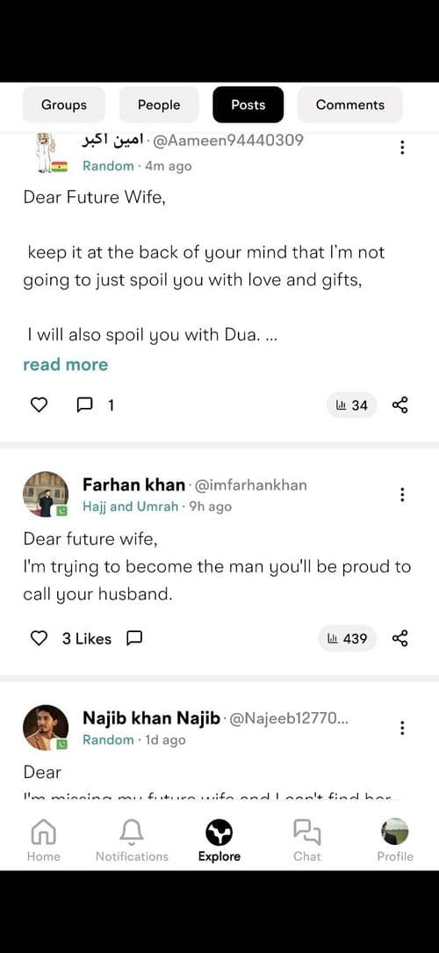This screenshot has width=439, height=953.
Task: Share the Aameen94440309 post
Action: [400, 404]
